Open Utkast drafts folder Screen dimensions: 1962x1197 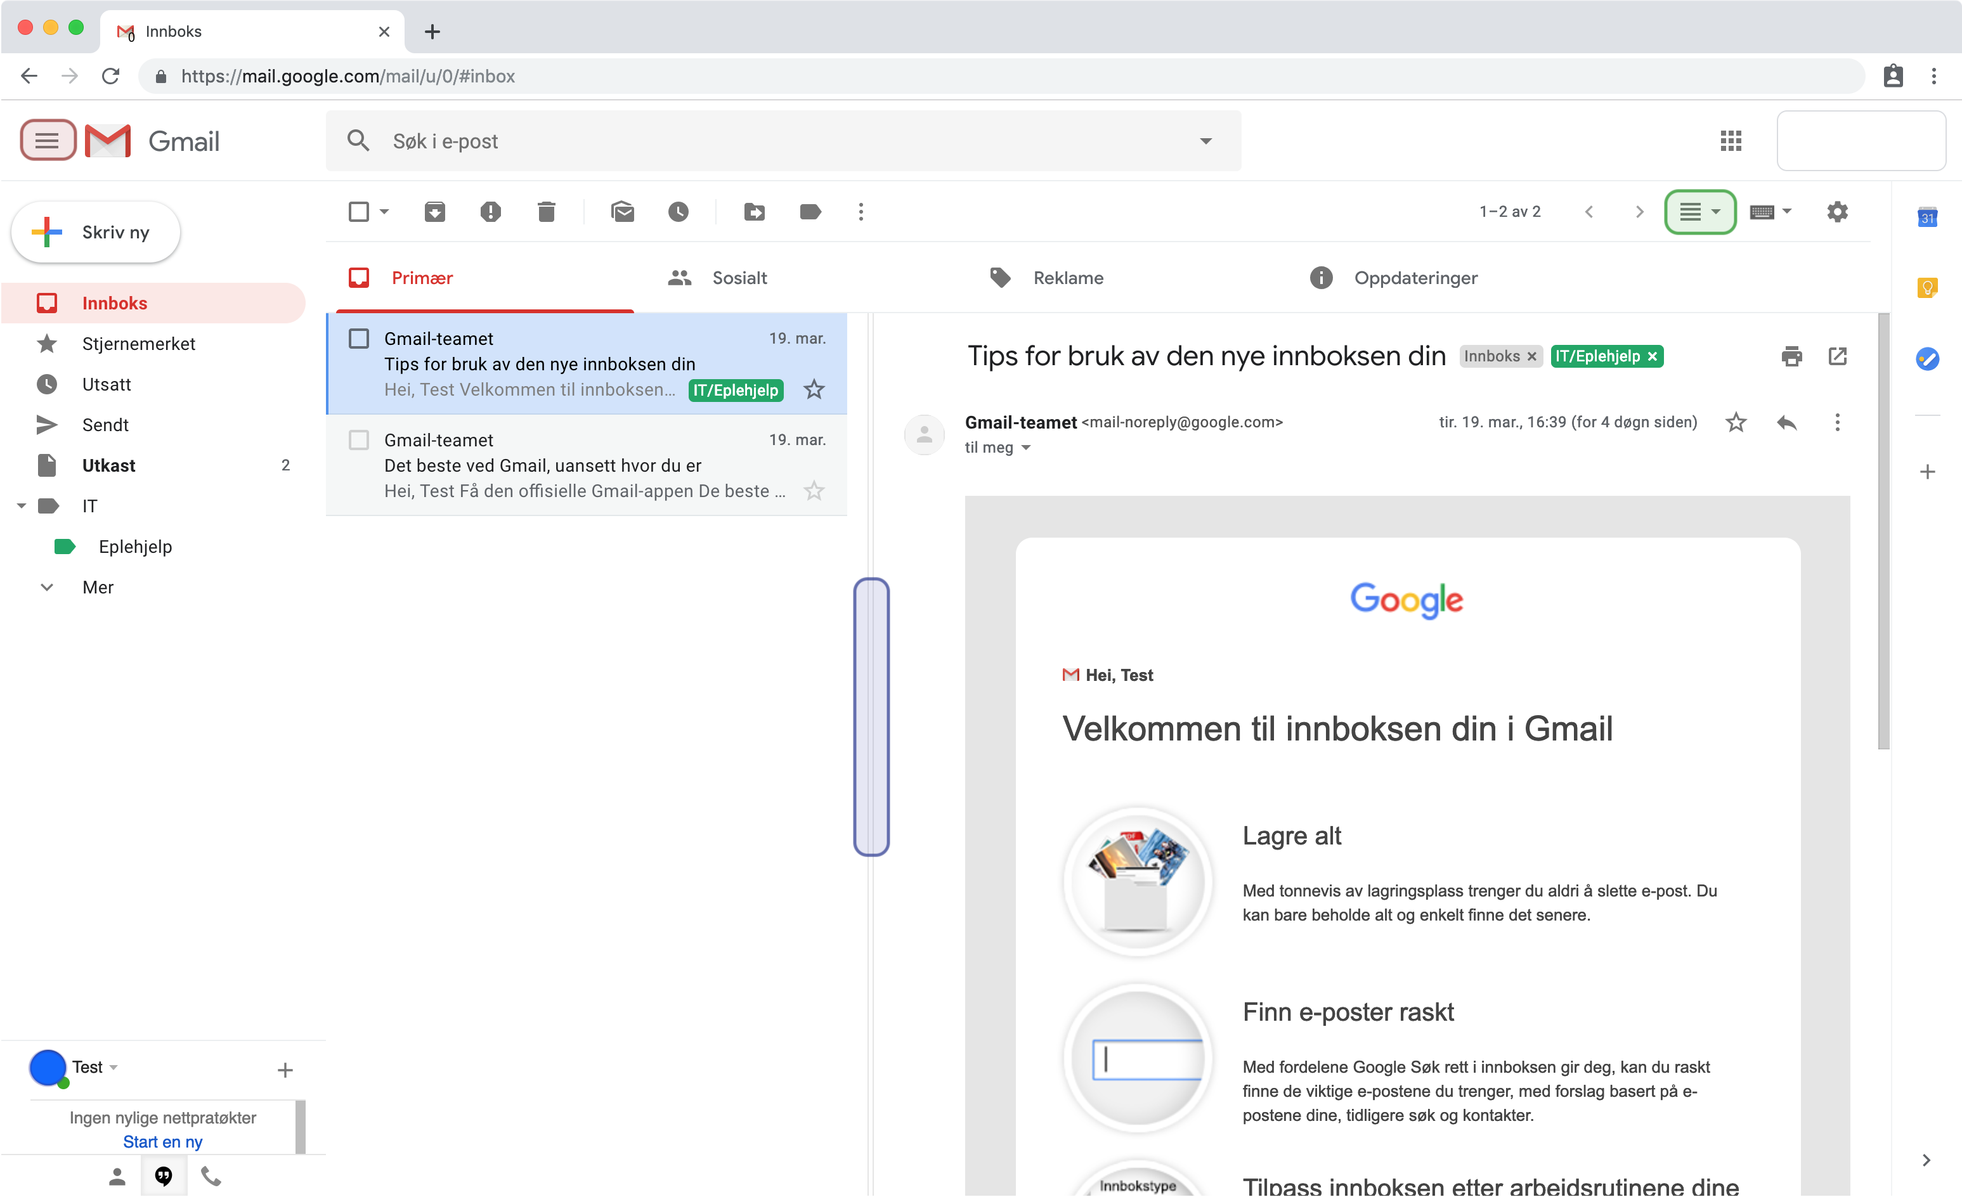pos(153,465)
